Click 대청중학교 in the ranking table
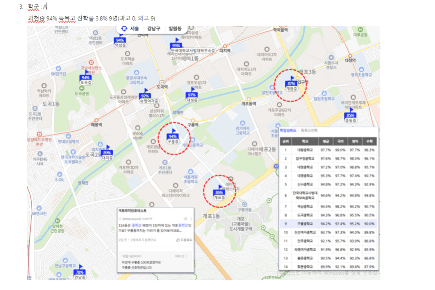Image resolution: width=435 pixels, height=290 pixels. (x=305, y=167)
